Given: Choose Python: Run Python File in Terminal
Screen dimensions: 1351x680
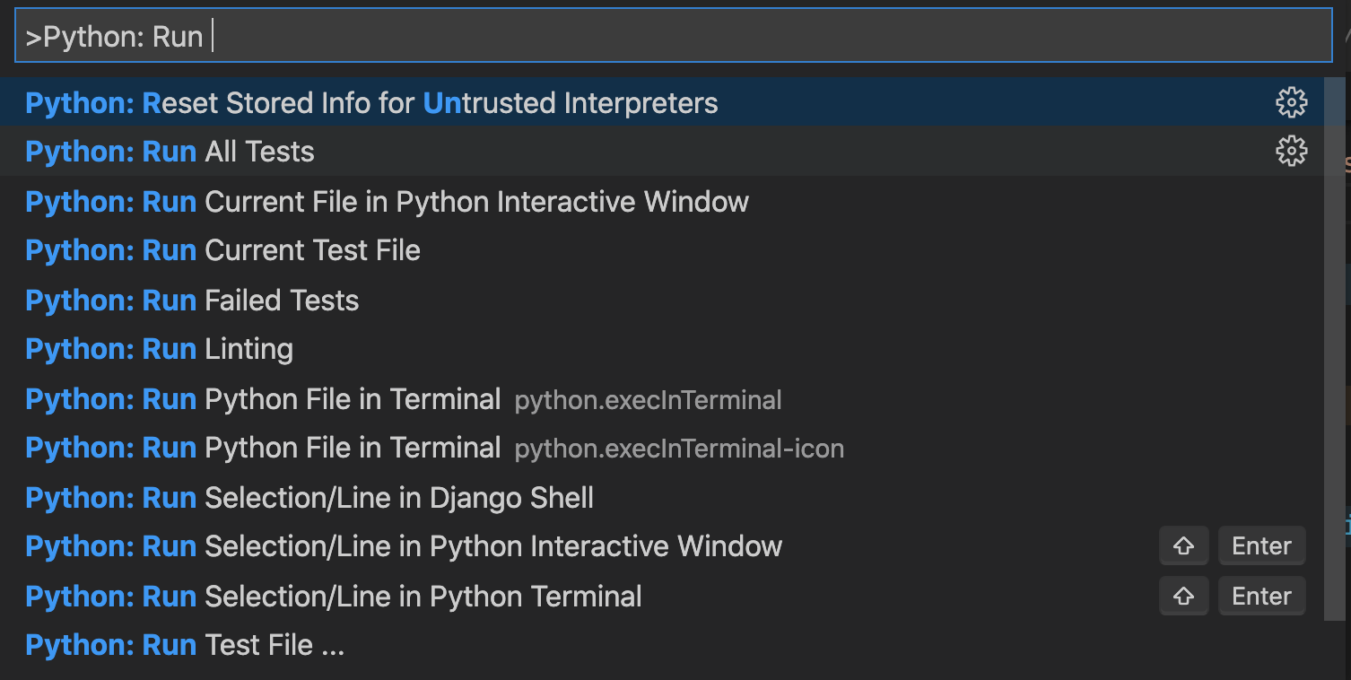Looking at the screenshot, I should (x=263, y=398).
